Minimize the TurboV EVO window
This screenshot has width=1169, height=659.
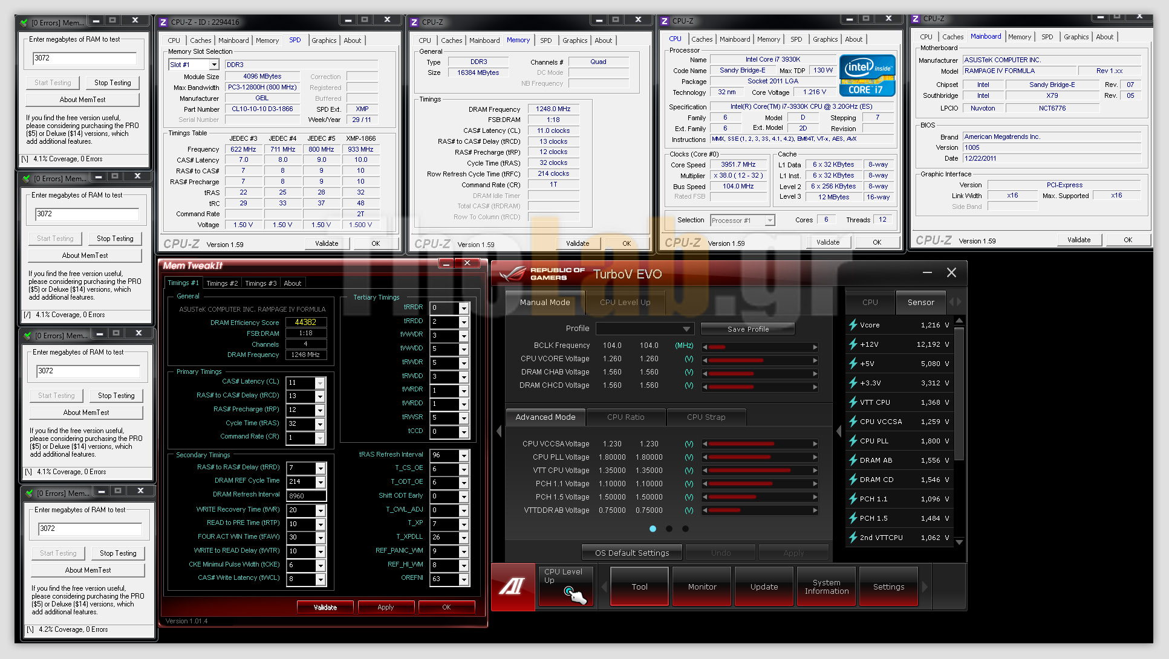pyautogui.click(x=927, y=273)
